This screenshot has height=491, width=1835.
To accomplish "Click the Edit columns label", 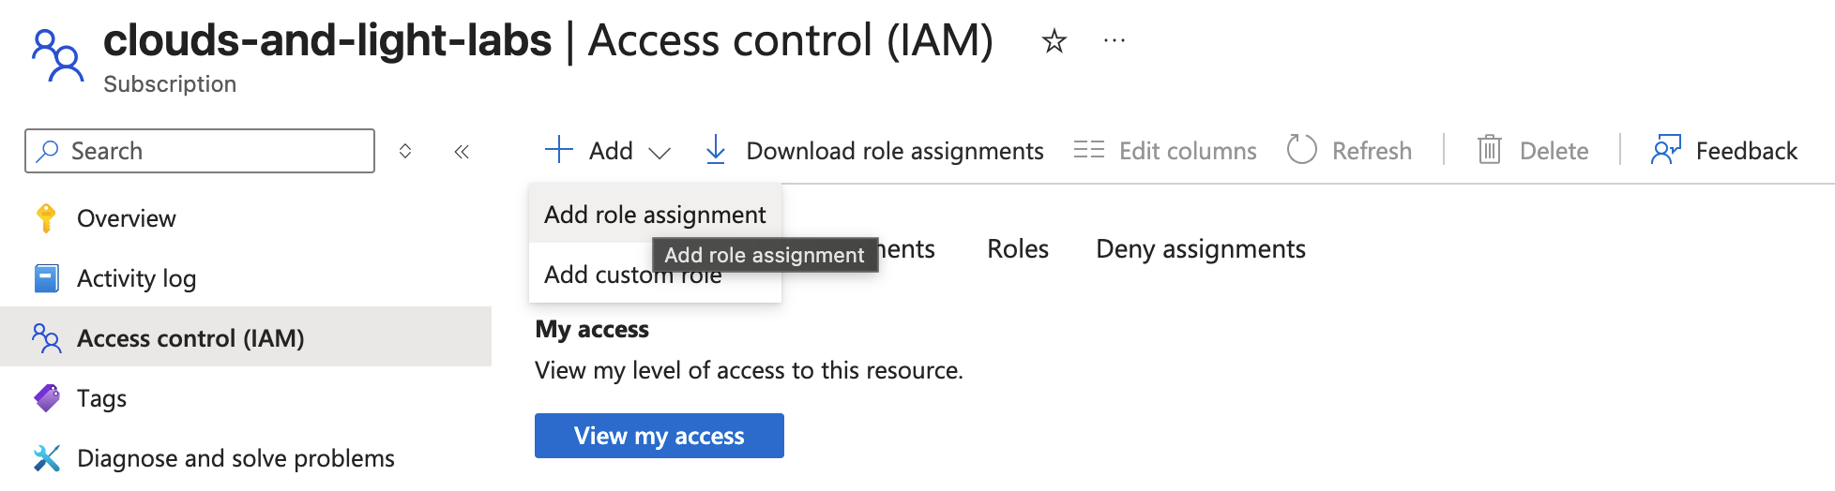I will 1188,151.
